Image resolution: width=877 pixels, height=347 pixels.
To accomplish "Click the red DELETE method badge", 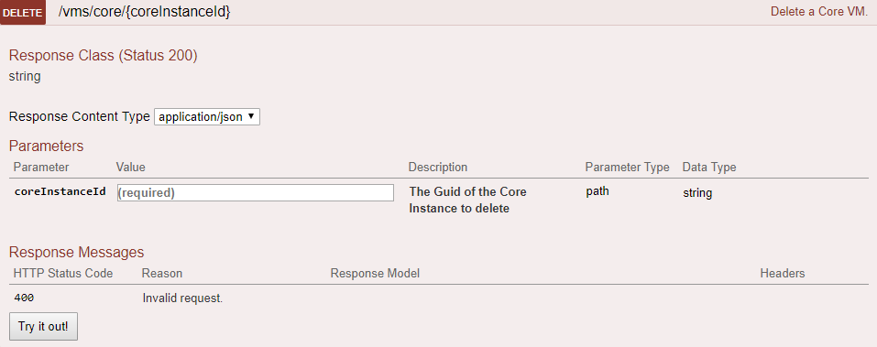I will 23,13.
